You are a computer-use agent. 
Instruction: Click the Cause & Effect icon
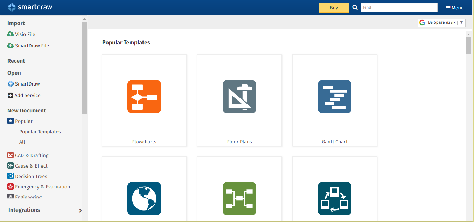pos(11,166)
